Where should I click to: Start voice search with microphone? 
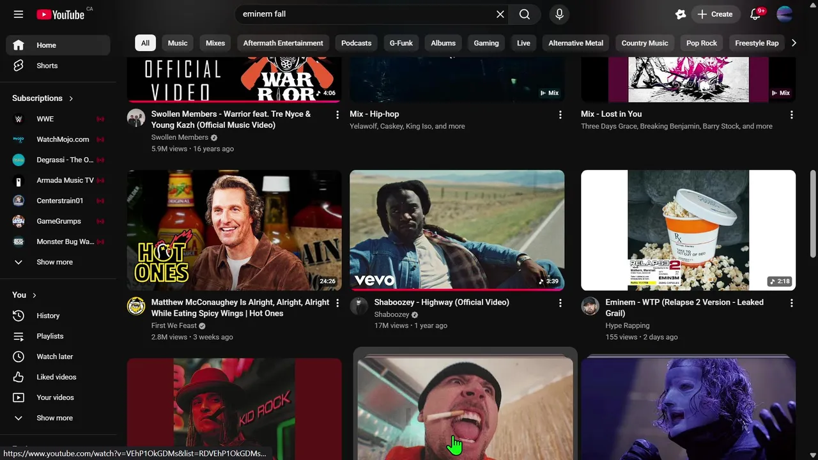(559, 14)
